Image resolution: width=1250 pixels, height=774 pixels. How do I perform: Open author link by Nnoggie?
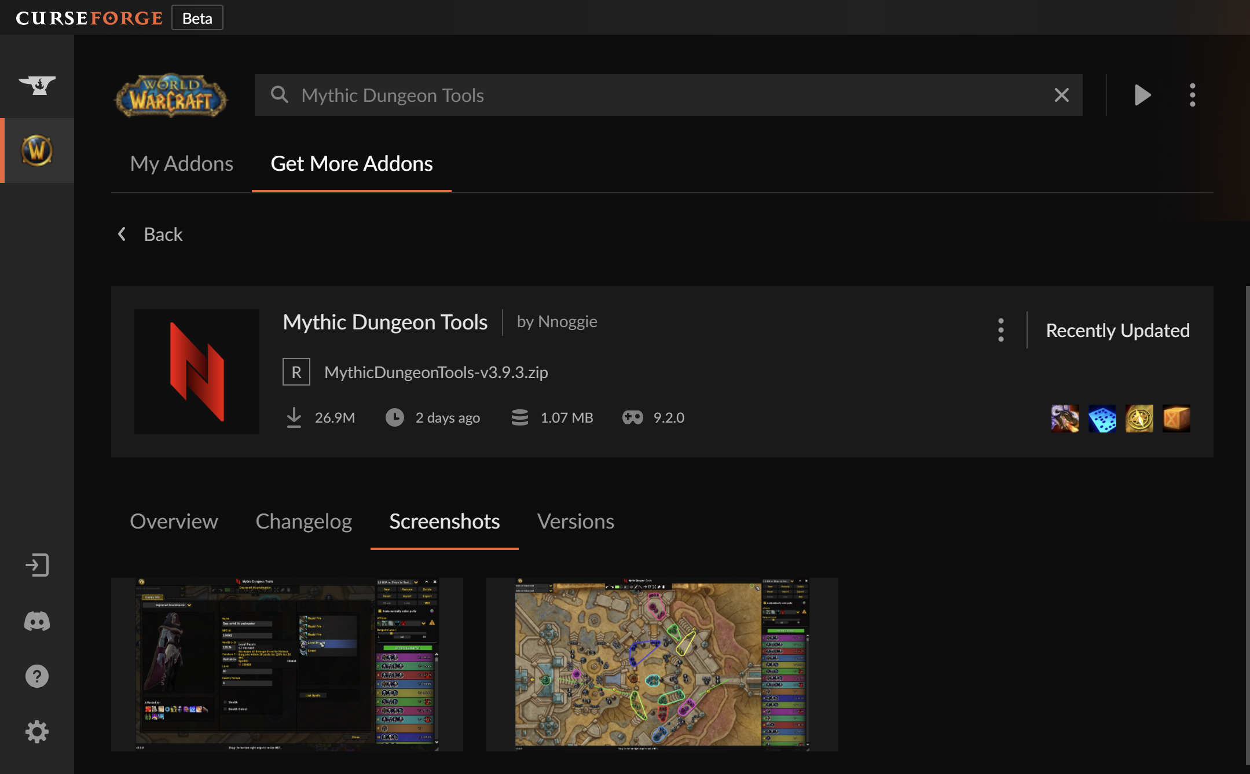[557, 321]
